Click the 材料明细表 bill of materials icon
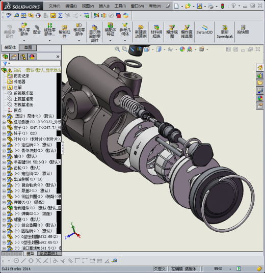 click(x=156, y=32)
